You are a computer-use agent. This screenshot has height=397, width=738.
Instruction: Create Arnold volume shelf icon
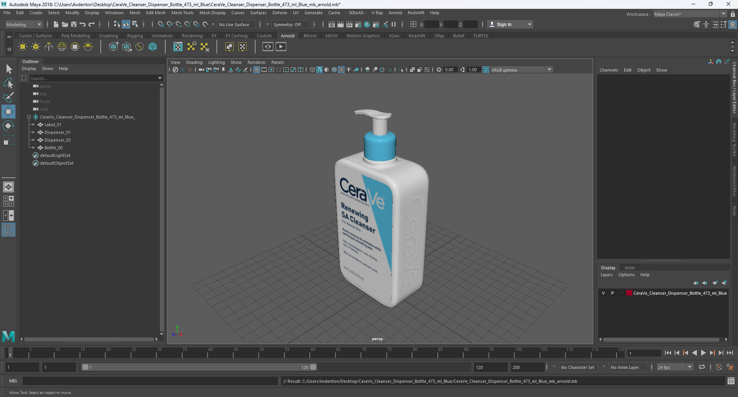(153, 47)
